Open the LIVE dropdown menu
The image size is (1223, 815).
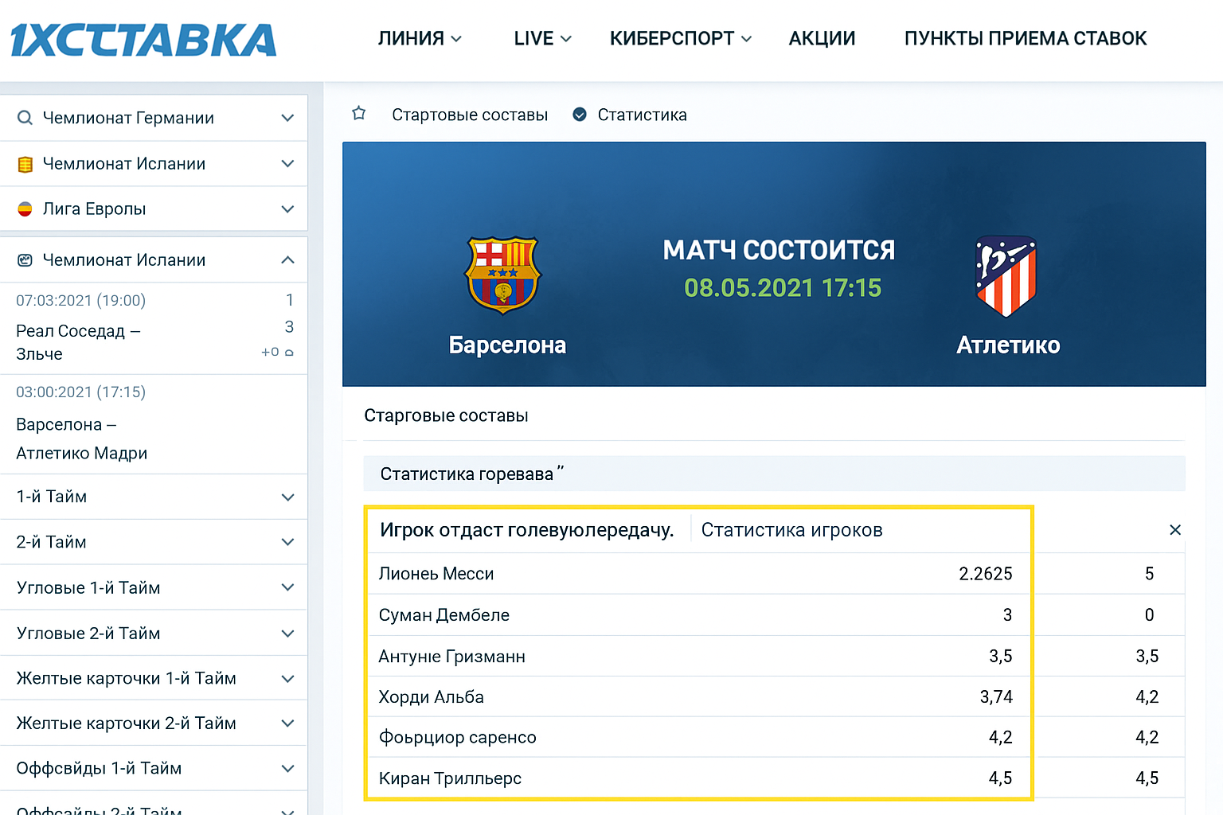[x=542, y=38]
